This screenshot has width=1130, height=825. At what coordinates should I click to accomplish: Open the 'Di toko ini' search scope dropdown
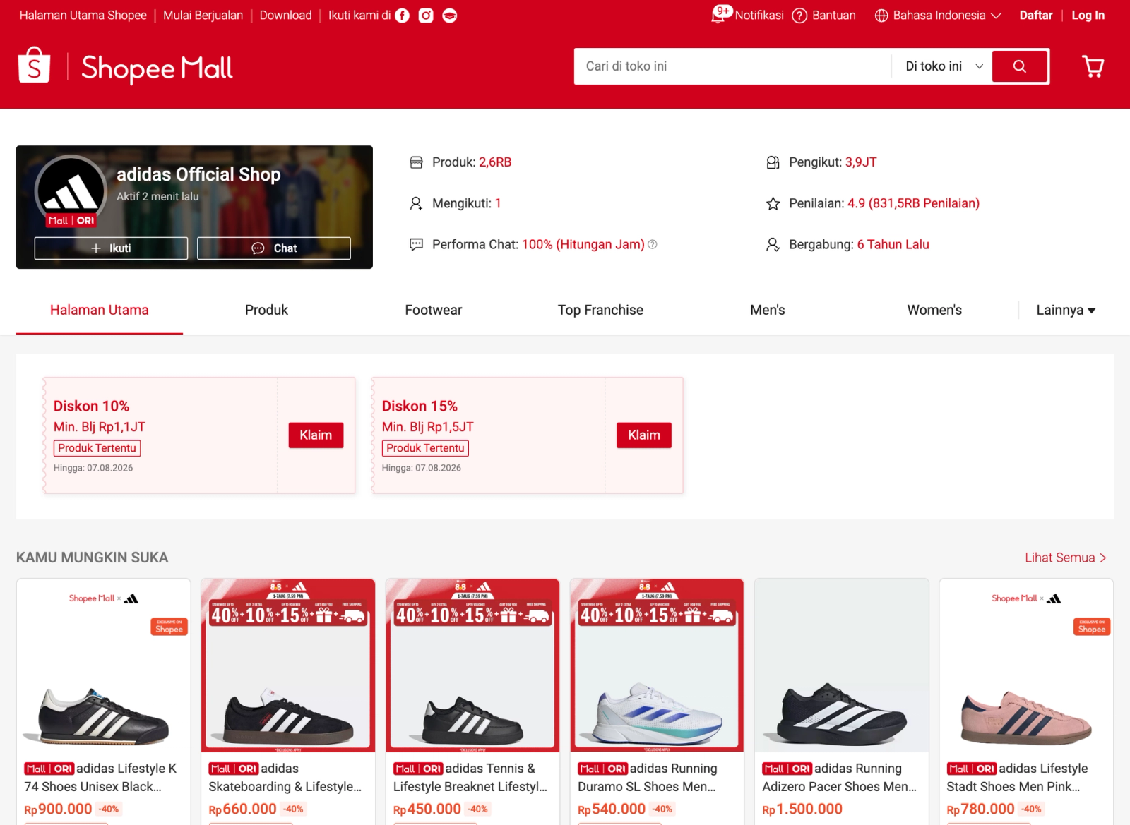click(944, 66)
